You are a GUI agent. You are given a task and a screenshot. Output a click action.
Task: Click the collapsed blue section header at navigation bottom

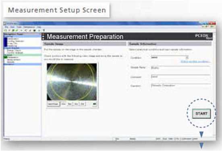[23, 64]
